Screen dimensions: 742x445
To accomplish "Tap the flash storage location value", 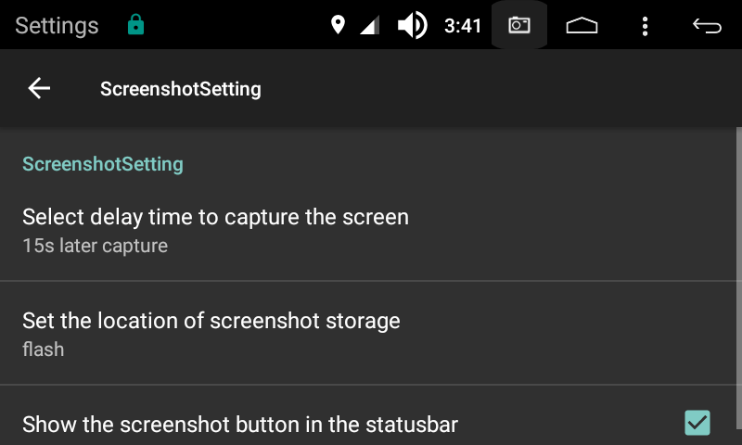I will coord(43,349).
